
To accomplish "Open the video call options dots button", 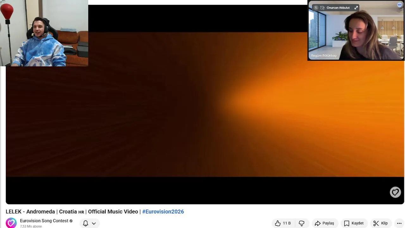I will point(399,5).
